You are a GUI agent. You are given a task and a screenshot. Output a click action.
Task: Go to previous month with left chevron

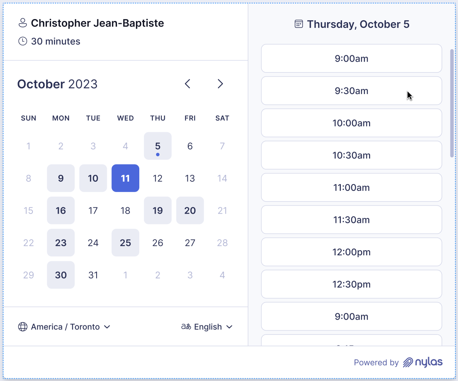(187, 84)
